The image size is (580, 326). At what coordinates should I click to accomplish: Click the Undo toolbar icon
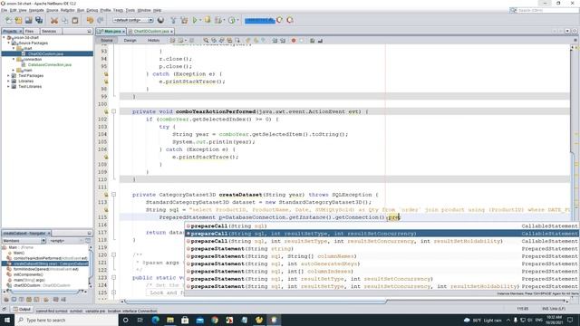tap(90, 20)
